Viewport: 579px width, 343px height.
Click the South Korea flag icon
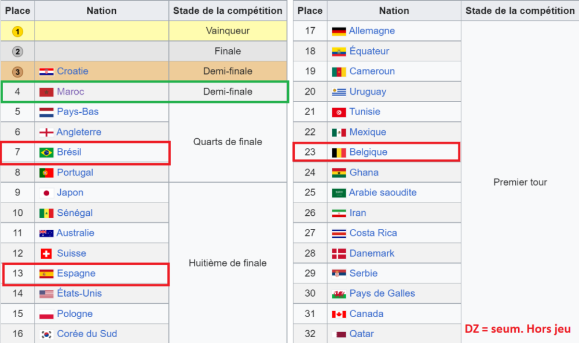pos(46,334)
